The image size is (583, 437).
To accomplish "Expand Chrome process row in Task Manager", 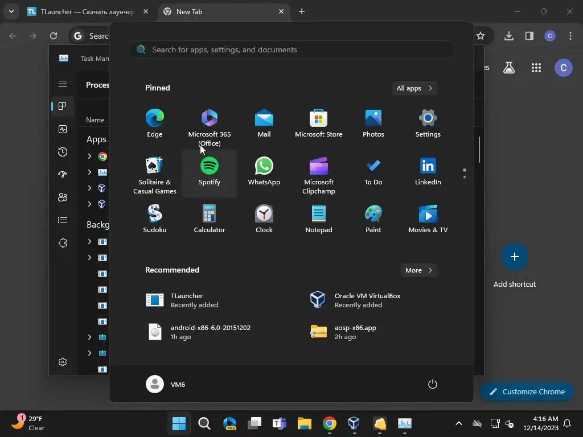I will click(x=89, y=156).
